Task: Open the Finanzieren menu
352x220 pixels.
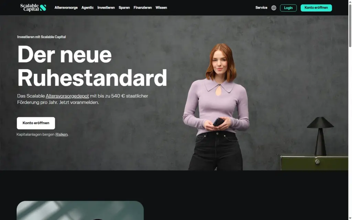Action: [143, 8]
